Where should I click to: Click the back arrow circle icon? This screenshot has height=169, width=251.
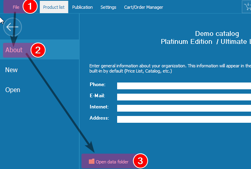[12, 27]
